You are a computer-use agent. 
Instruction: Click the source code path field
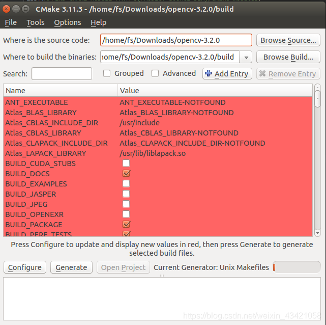tap(176, 40)
